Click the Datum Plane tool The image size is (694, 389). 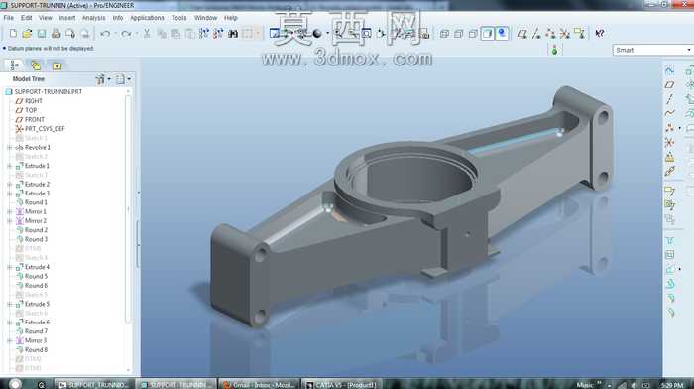tap(669, 85)
